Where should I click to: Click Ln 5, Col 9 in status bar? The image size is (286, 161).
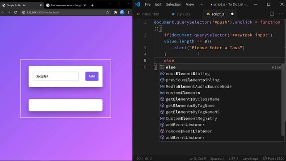[198, 159]
